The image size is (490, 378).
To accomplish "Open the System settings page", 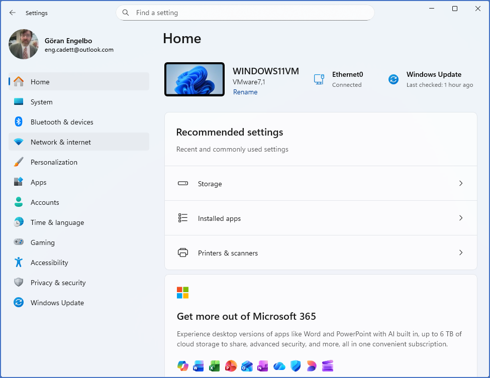I will (x=41, y=102).
